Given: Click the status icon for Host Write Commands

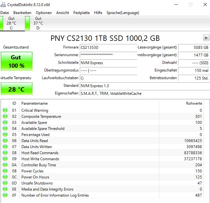Looking at the screenshot, I should click(x=5, y=159).
